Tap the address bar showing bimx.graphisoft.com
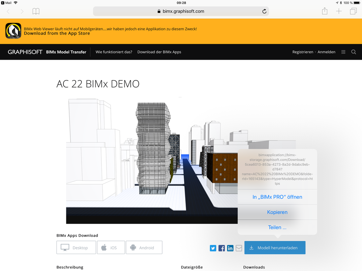The width and height of the screenshot is (362, 271). (x=181, y=11)
